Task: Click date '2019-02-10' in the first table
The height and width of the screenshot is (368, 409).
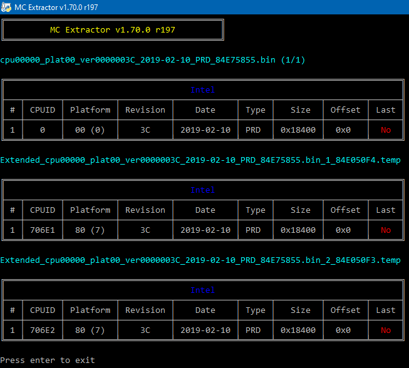Action: 205,130
